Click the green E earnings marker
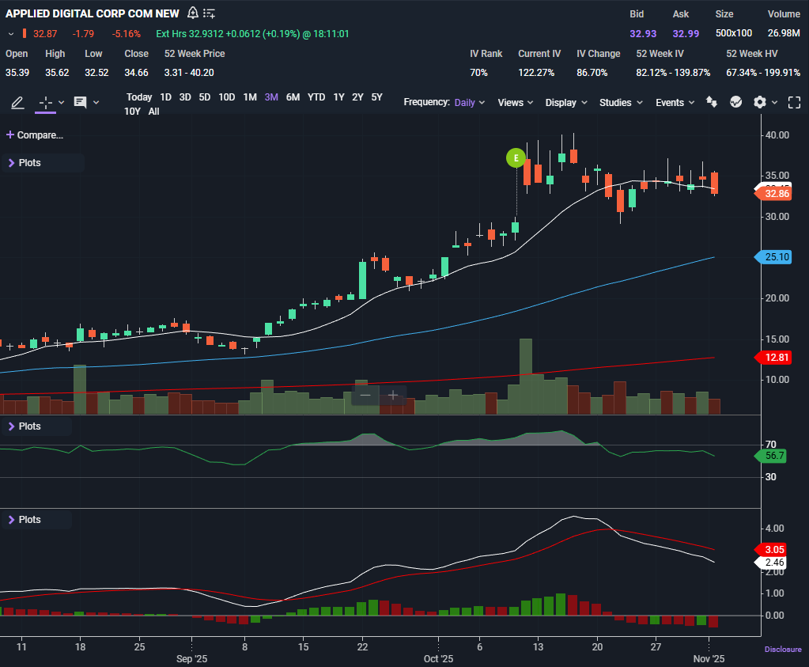809x667 pixels. pyautogui.click(x=516, y=158)
